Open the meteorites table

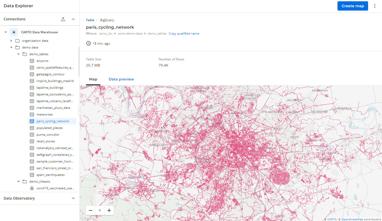click(x=45, y=114)
